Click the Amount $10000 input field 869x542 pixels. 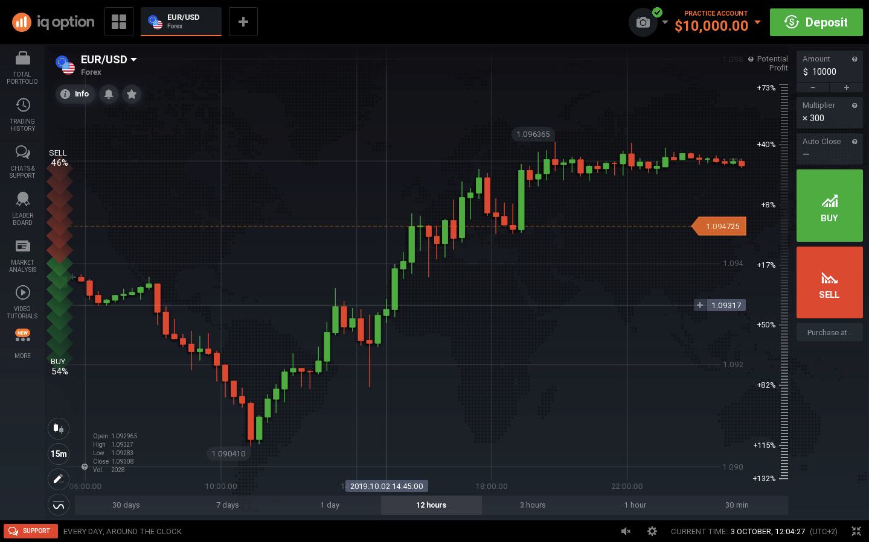tap(830, 66)
